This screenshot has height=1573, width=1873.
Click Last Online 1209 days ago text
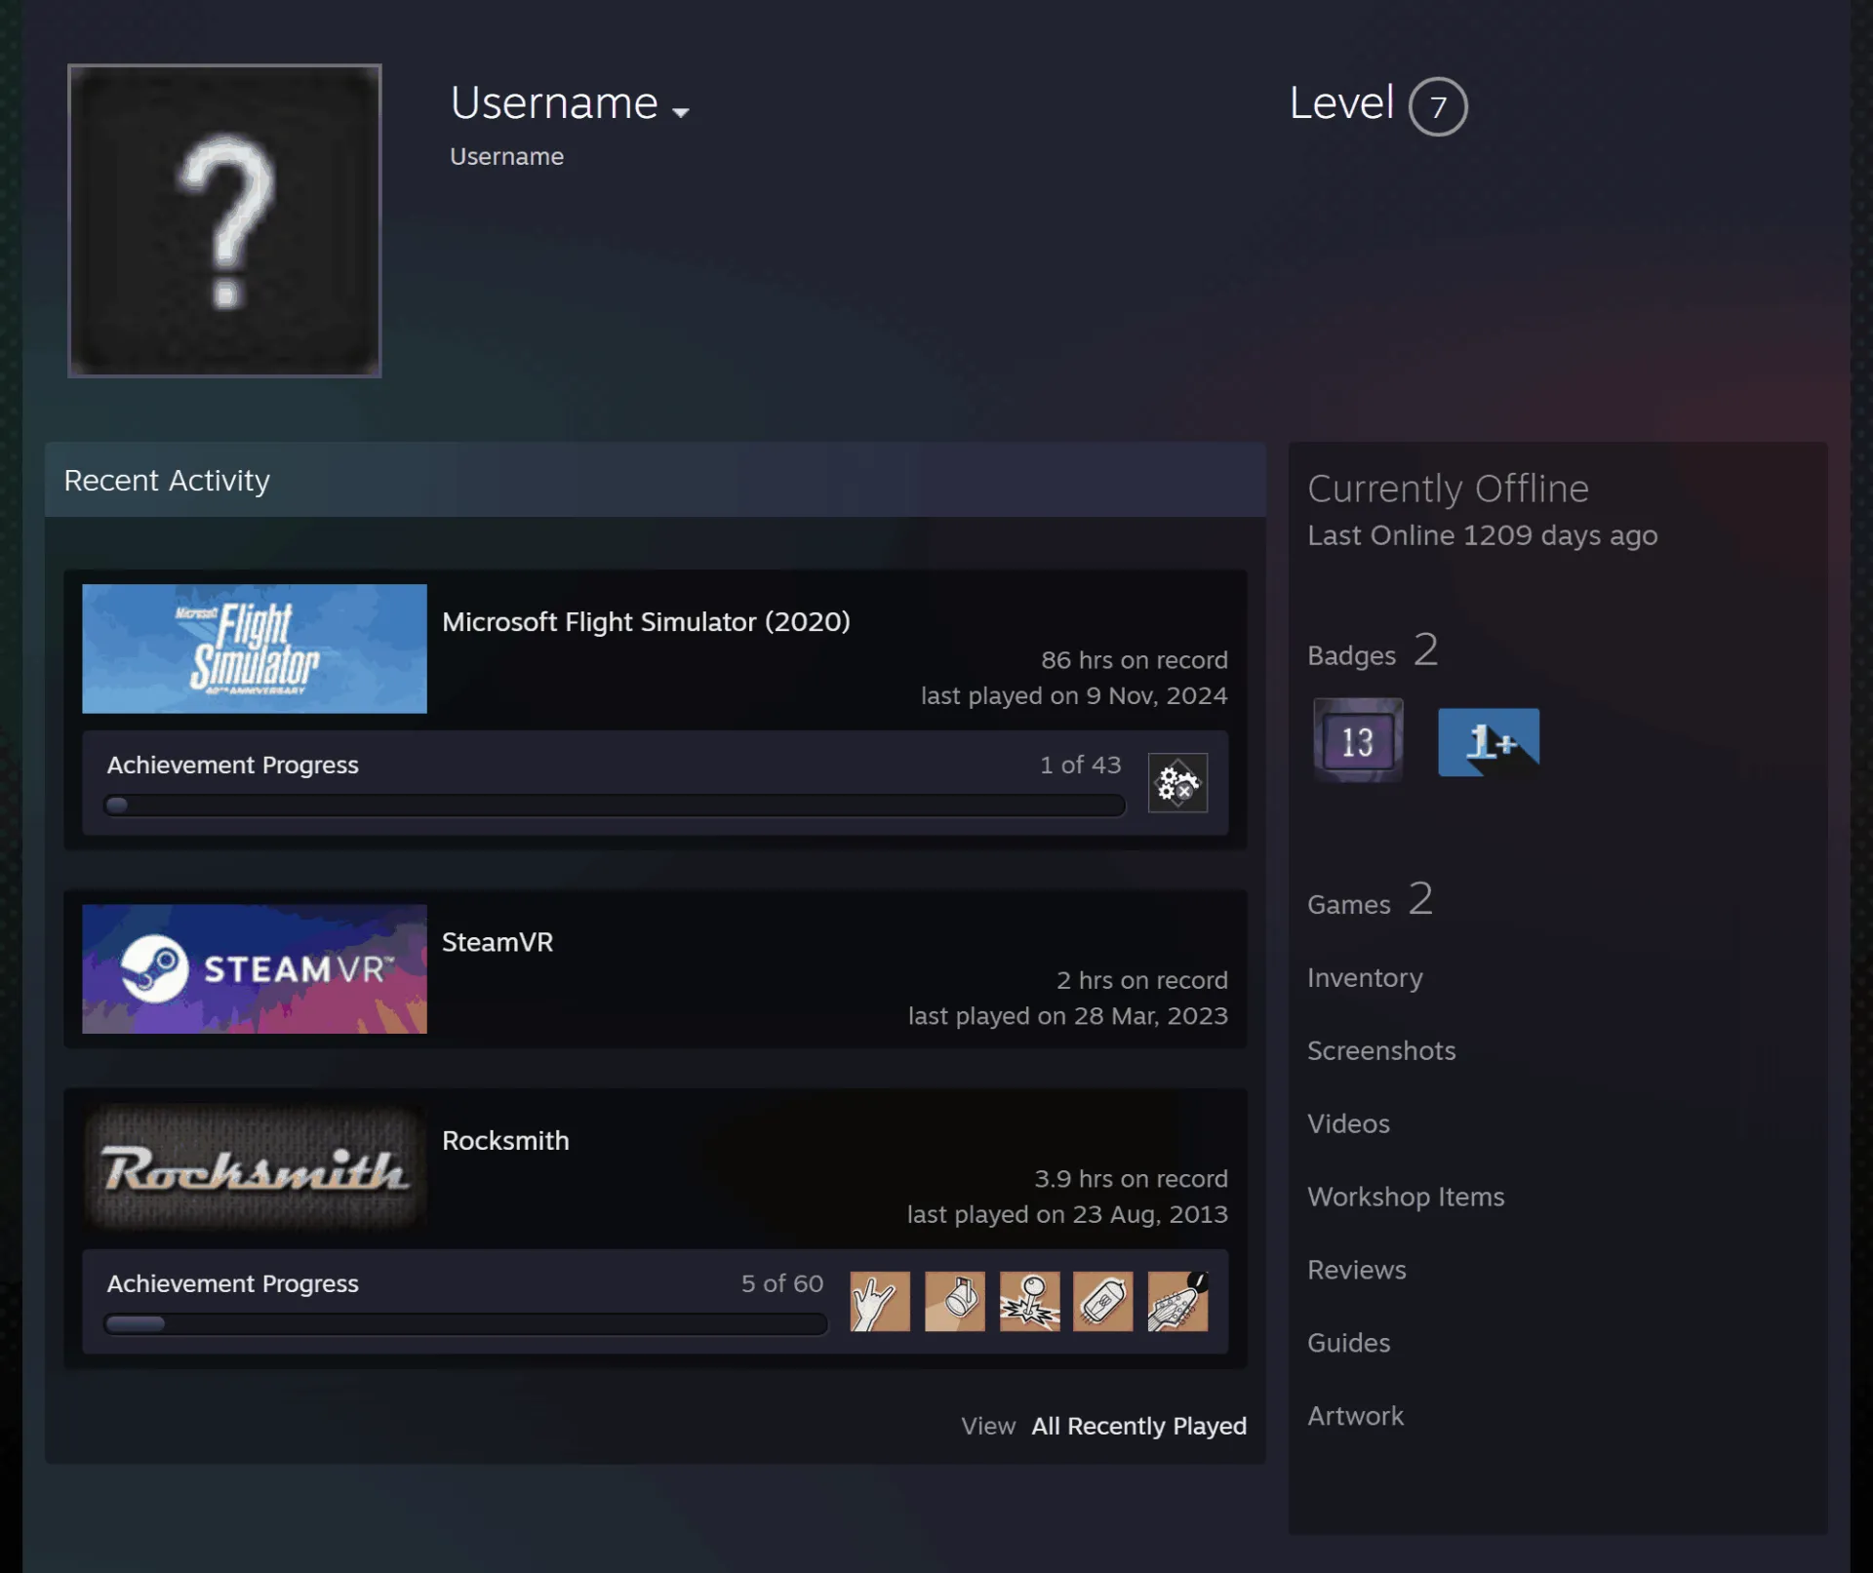[1482, 535]
